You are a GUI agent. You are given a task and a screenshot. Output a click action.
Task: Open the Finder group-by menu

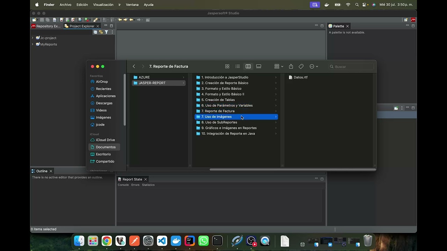click(x=279, y=66)
